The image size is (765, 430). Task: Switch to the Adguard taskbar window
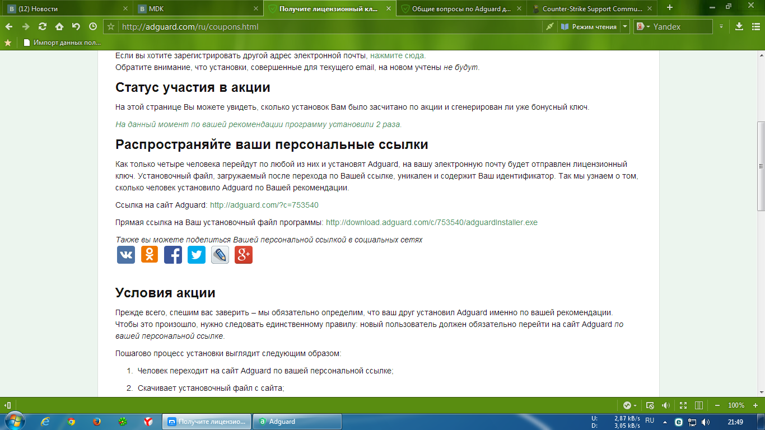tap(297, 422)
